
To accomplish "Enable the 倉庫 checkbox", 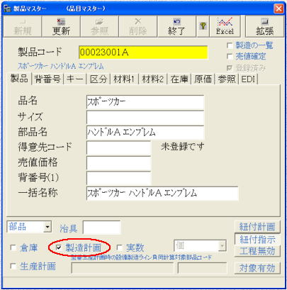I will coord(13,247).
